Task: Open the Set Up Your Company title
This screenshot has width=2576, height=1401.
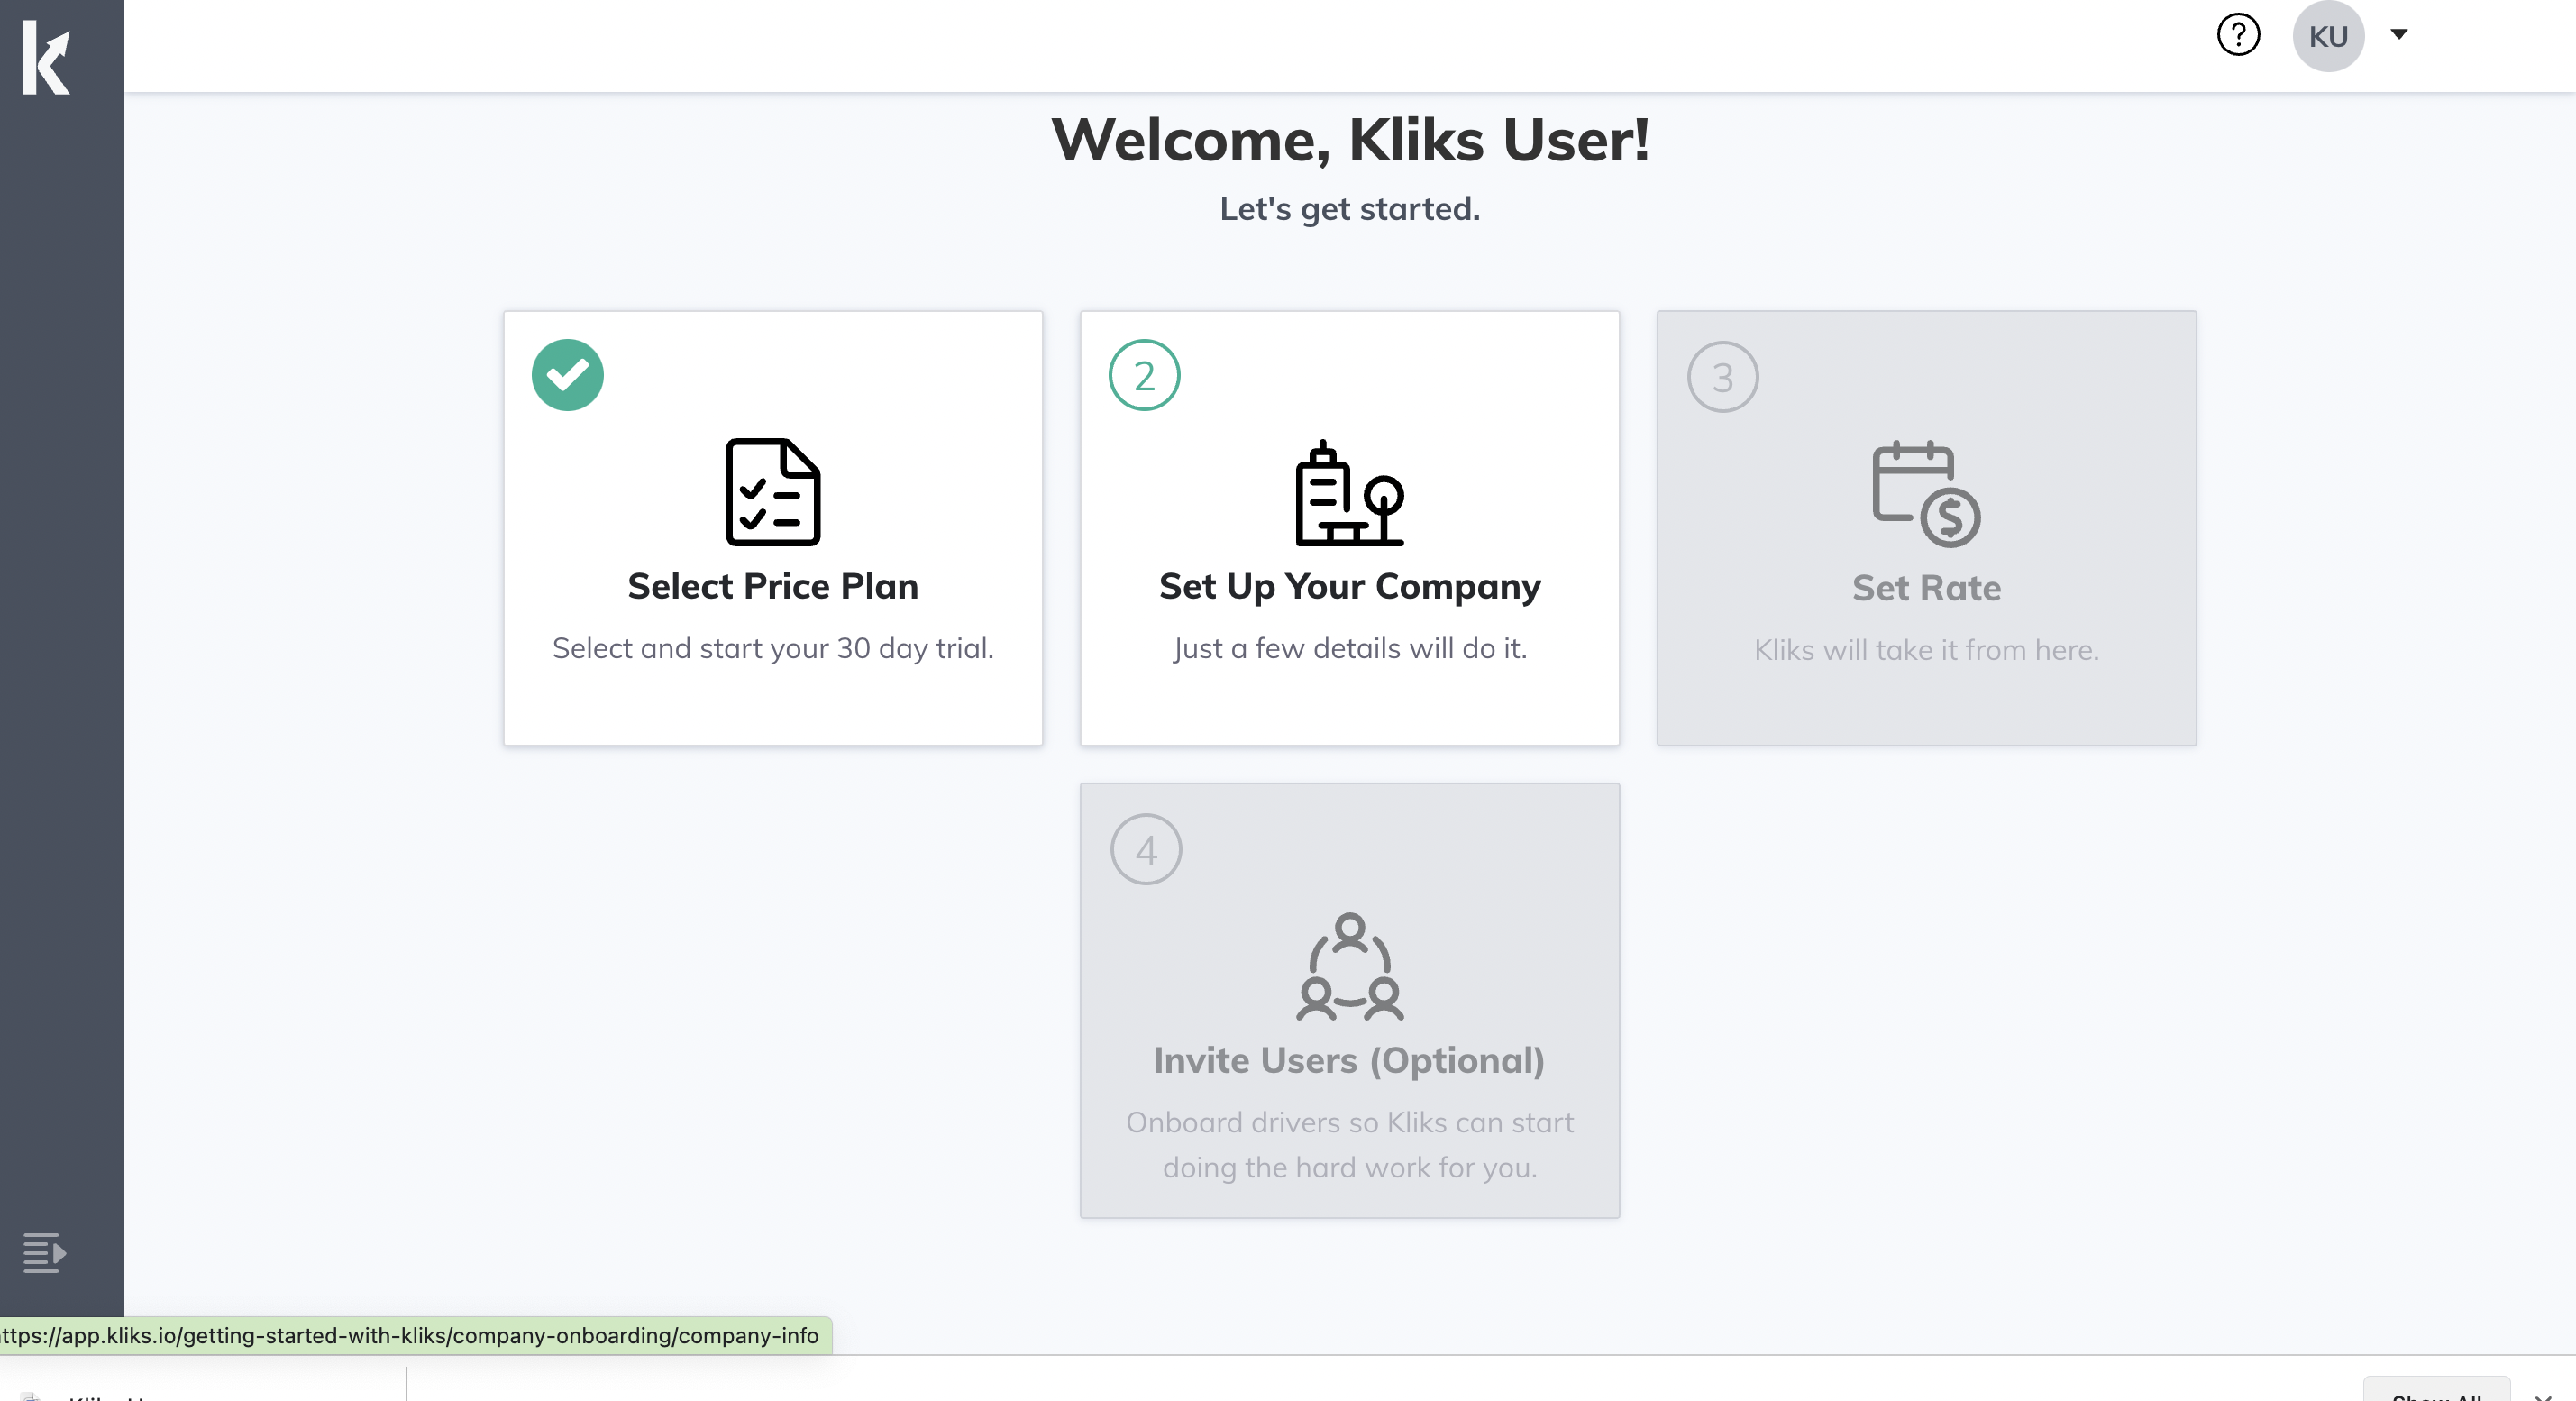Action: [1349, 586]
